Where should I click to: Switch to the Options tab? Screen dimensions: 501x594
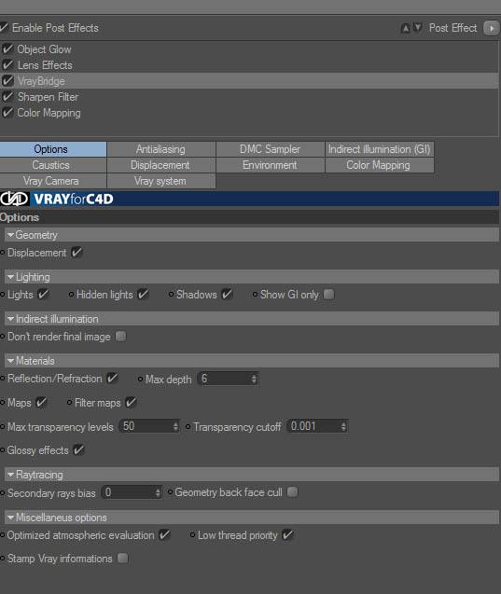pyautogui.click(x=52, y=149)
